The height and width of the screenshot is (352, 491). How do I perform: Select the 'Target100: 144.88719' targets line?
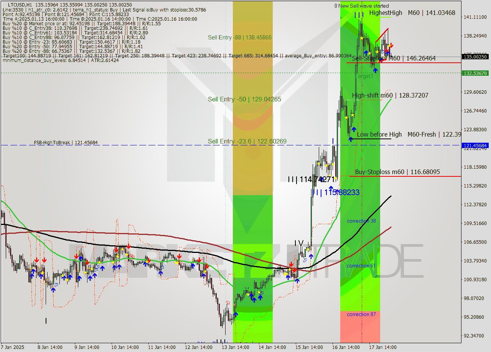click(x=177, y=55)
